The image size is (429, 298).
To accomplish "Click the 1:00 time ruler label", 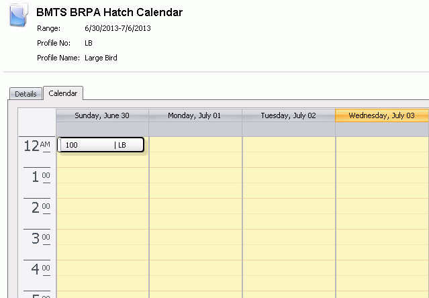I will (41, 177).
